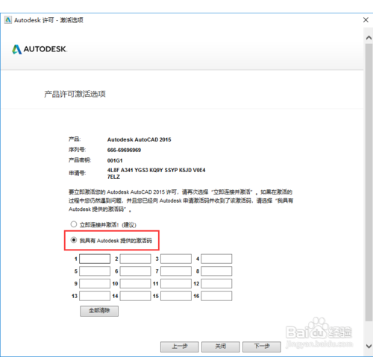Click the 关闭 close button
The image size is (373, 357).
221,347
